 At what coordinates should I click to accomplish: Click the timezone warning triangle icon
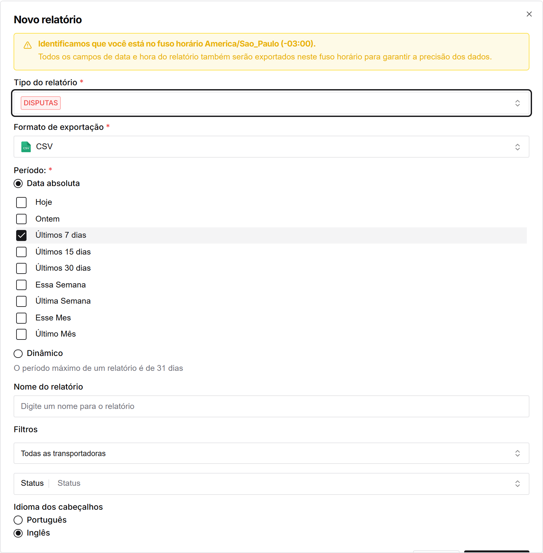click(28, 45)
